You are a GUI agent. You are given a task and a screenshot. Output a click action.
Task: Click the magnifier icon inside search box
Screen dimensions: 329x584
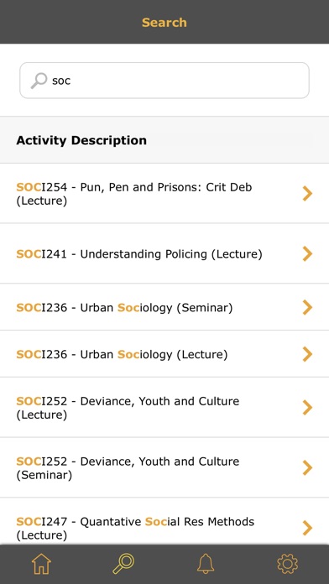coord(39,81)
